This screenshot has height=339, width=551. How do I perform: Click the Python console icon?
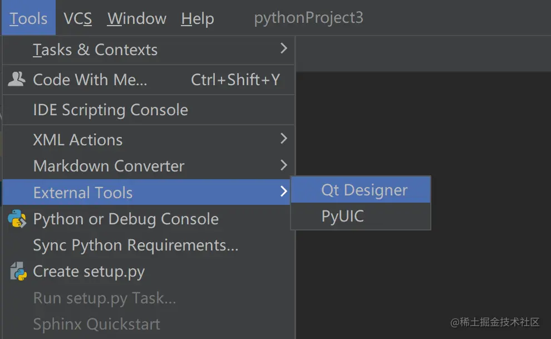17,219
